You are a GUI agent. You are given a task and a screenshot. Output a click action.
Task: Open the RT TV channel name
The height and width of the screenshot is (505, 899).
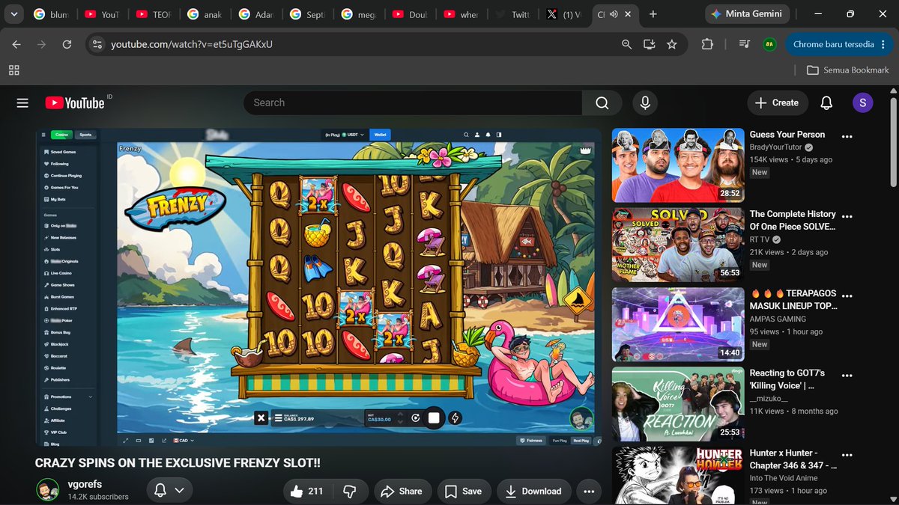760,240
